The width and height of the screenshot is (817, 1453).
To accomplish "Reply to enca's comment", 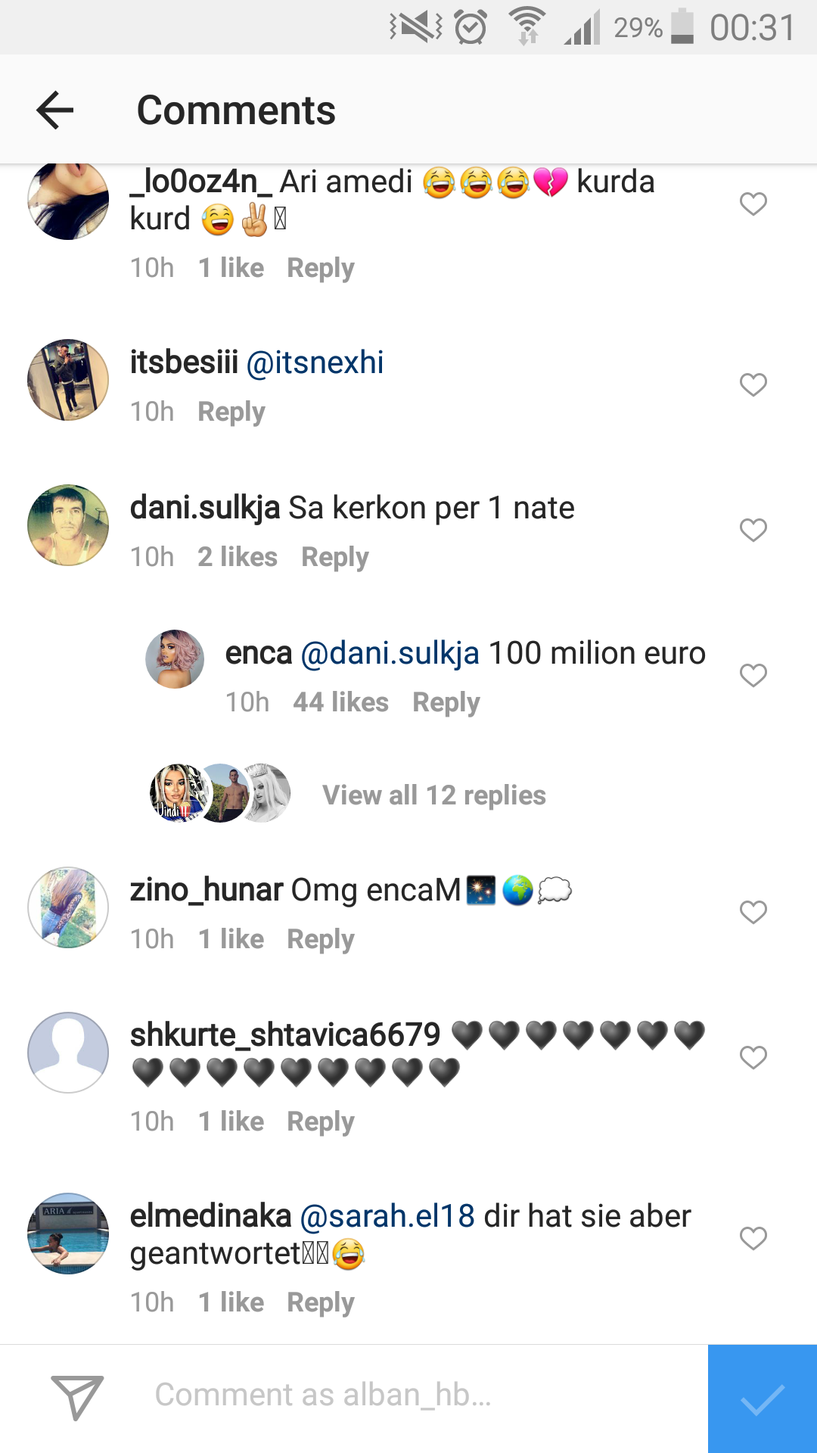I will pos(446,703).
